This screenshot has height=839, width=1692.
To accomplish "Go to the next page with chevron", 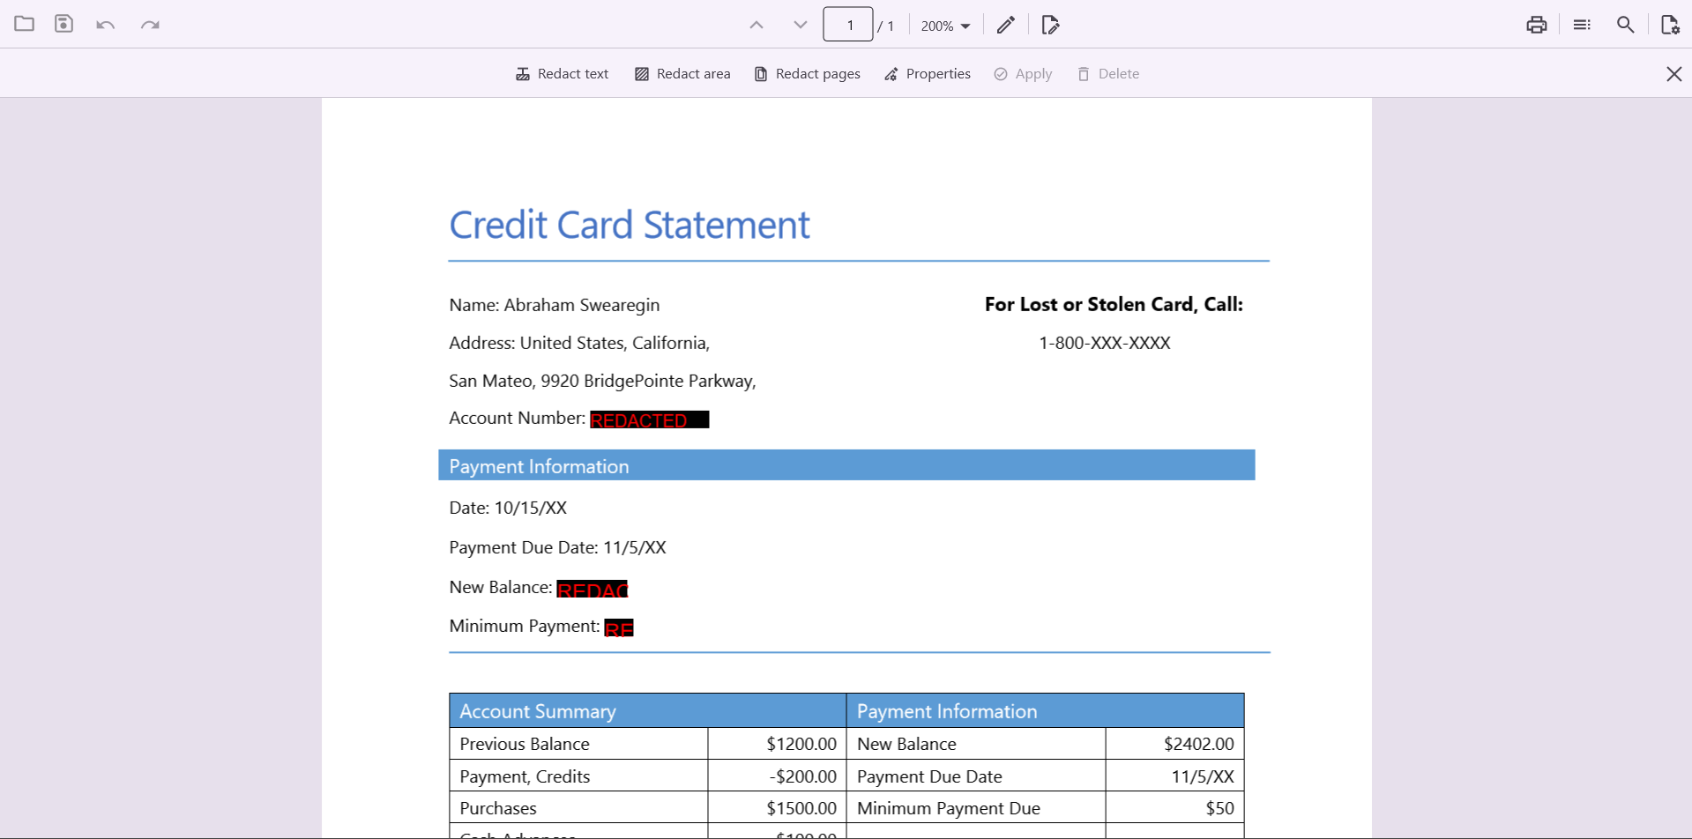I will (x=799, y=25).
